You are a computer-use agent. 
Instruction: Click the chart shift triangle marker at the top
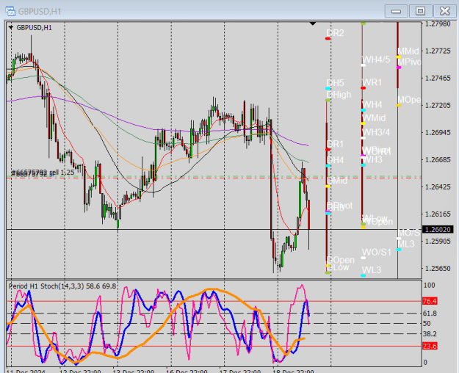313,23
